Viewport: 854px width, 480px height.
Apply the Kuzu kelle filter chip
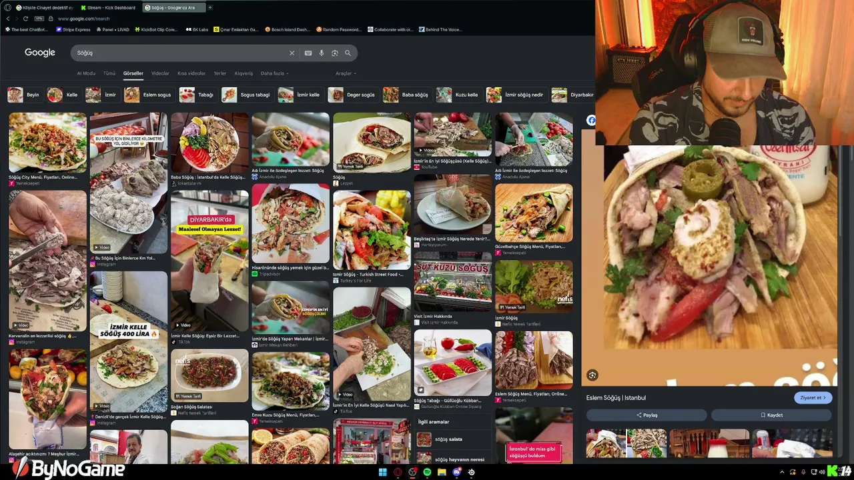click(x=458, y=95)
